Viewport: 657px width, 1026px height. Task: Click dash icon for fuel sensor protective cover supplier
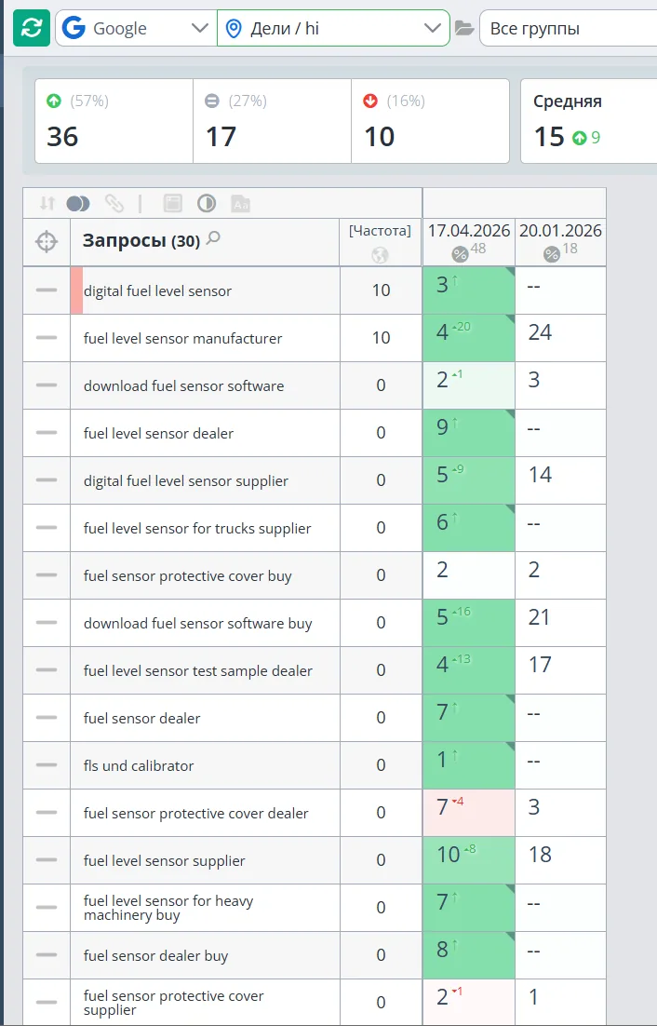click(47, 1003)
